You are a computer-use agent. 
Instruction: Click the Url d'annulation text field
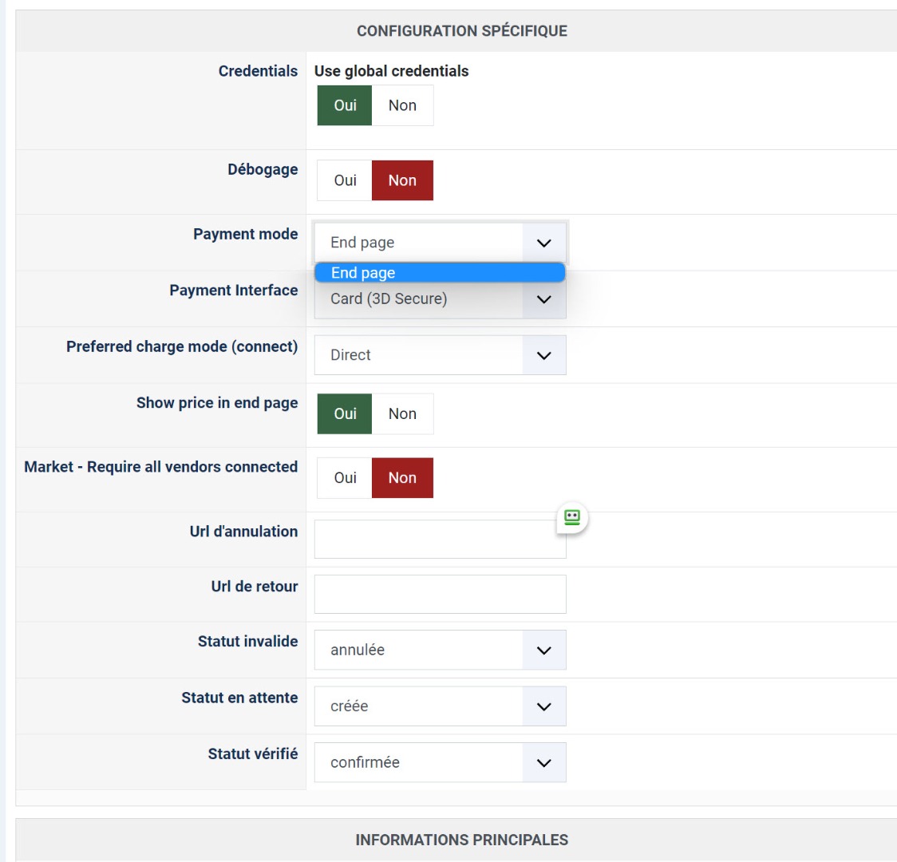coord(431,541)
